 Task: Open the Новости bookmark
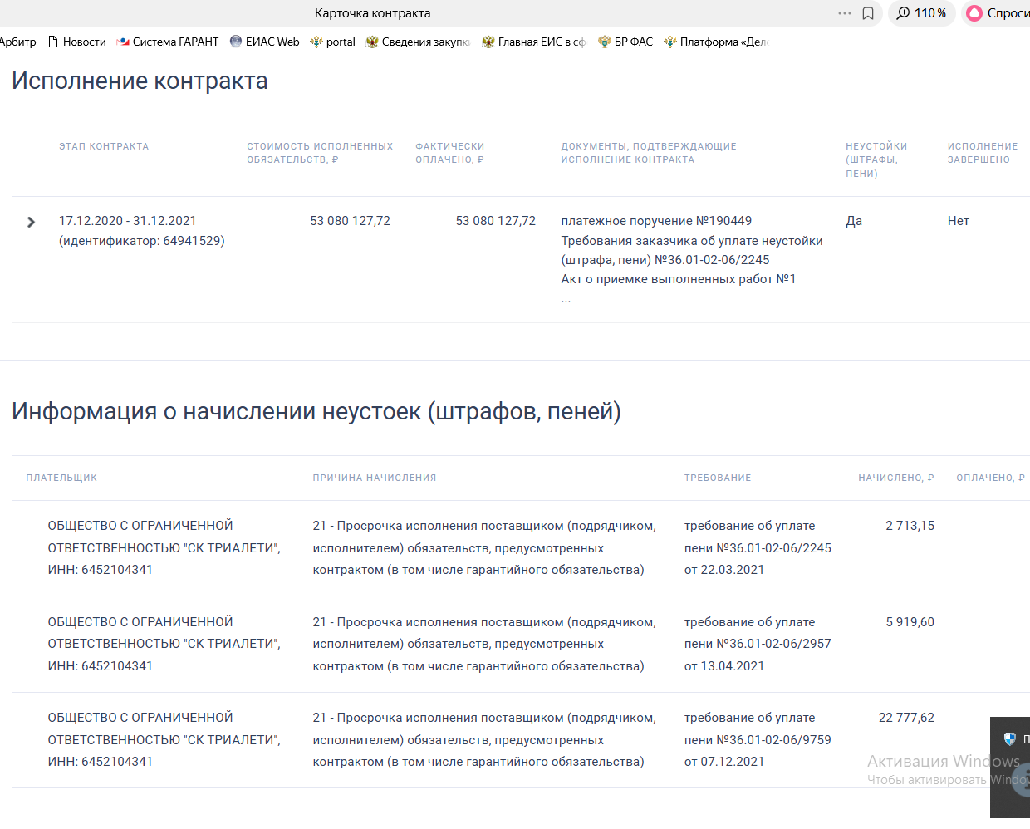point(77,42)
